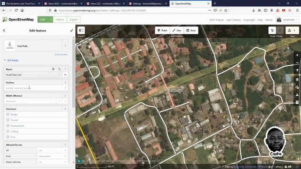Toggle the Inspect sidebar panel button
This screenshot has width=301, height=169.
81,30
